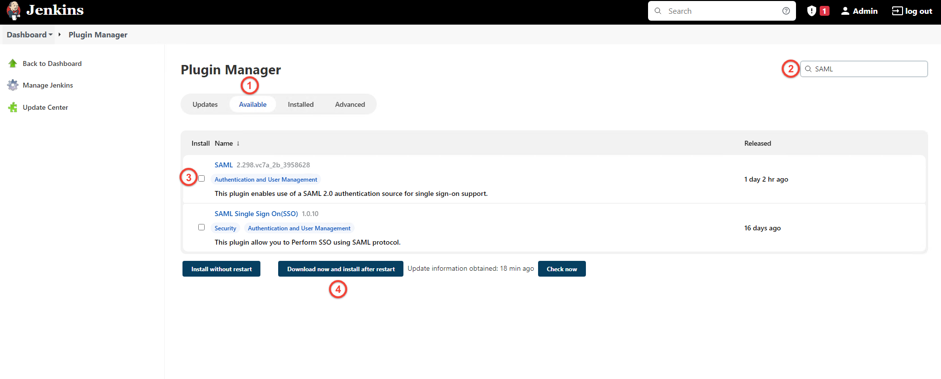Click the green Back to Dashboard arrow icon
Image resolution: width=941 pixels, height=379 pixels.
tap(13, 63)
